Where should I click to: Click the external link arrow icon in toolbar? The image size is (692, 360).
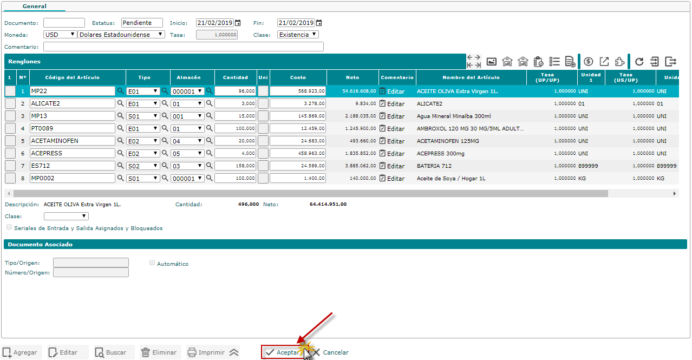point(604,61)
